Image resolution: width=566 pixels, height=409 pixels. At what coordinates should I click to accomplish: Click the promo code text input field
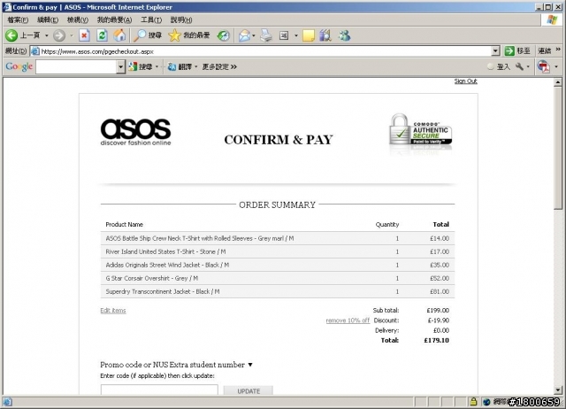click(159, 390)
